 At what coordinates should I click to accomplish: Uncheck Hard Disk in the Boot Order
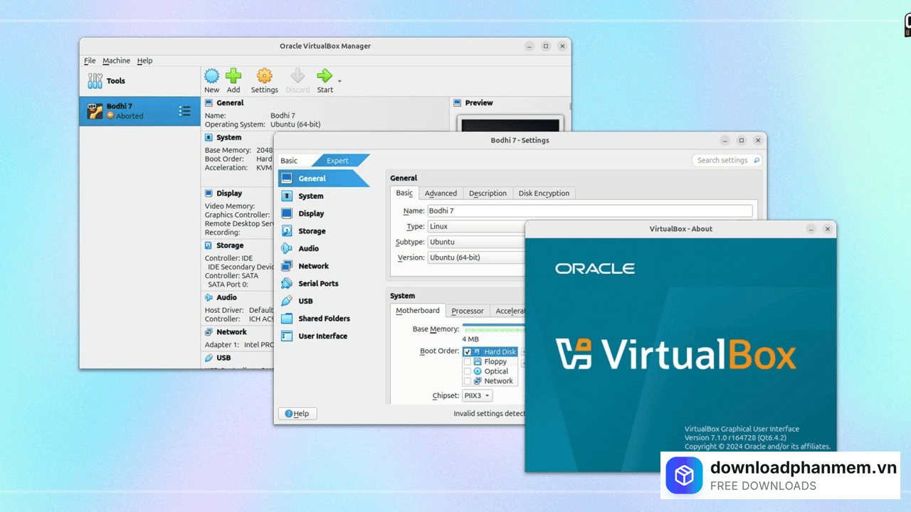[468, 351]
